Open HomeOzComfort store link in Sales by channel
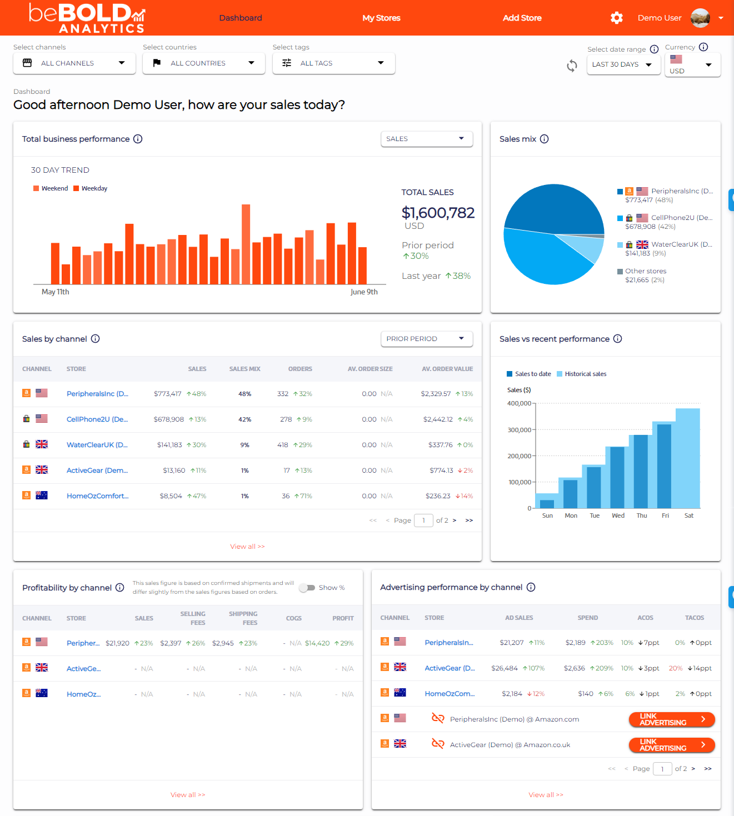The image size is (734, 816). tap(98, 496)
